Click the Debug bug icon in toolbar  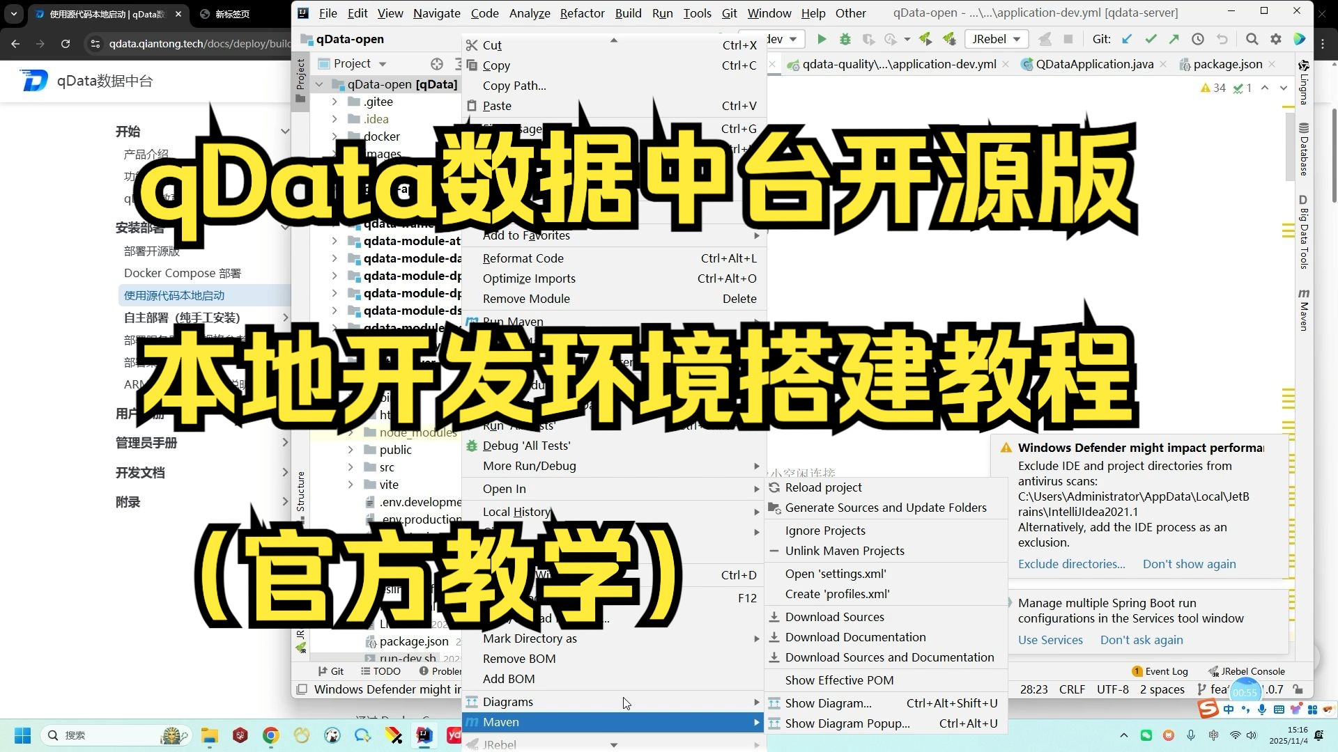[845, 40]
